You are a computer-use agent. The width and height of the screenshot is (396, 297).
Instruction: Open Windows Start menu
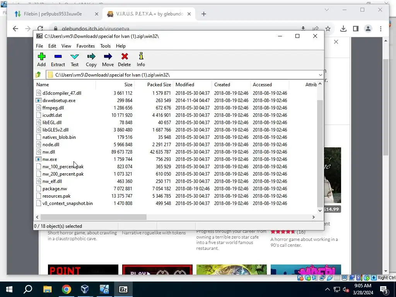point(9,289)
